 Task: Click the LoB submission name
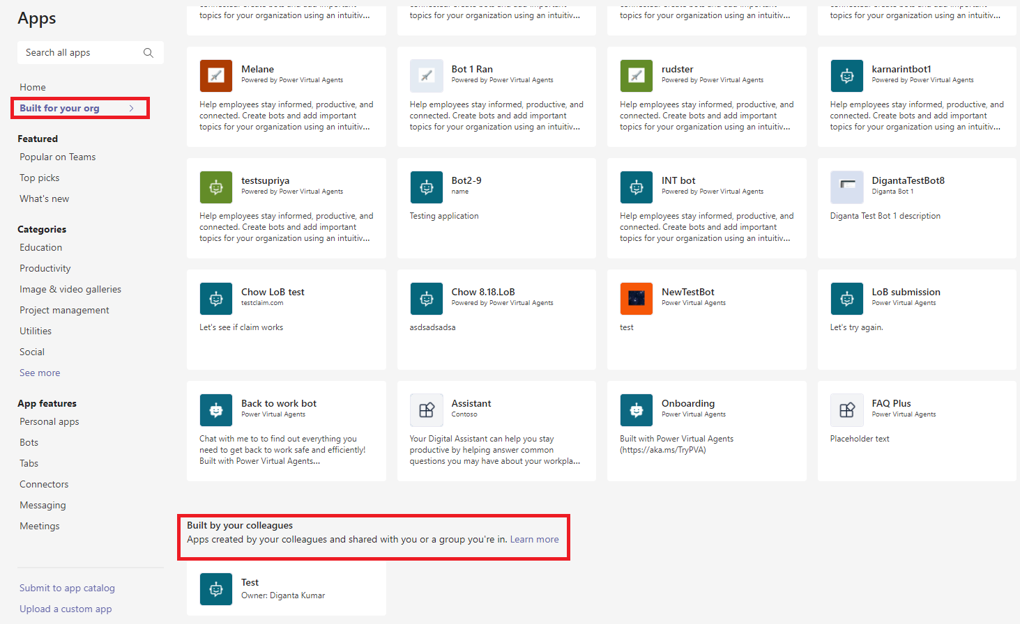pos(906,292)
